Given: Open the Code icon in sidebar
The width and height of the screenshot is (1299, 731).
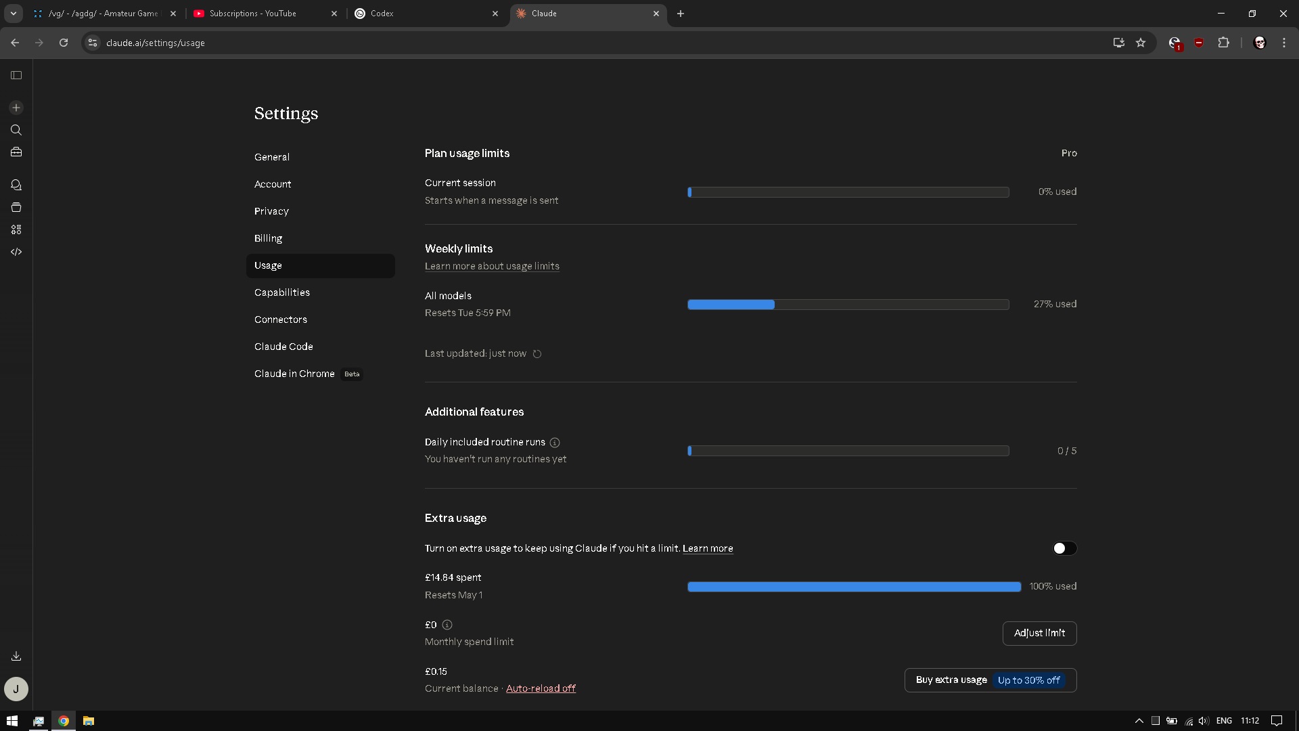Looking at the screenshot, I should click(x=16, y=252).
